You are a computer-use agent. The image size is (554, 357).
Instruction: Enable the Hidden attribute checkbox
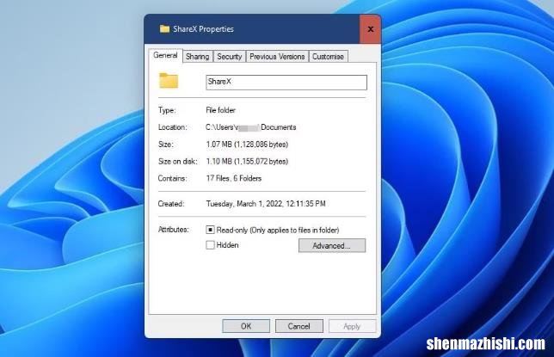210,245
